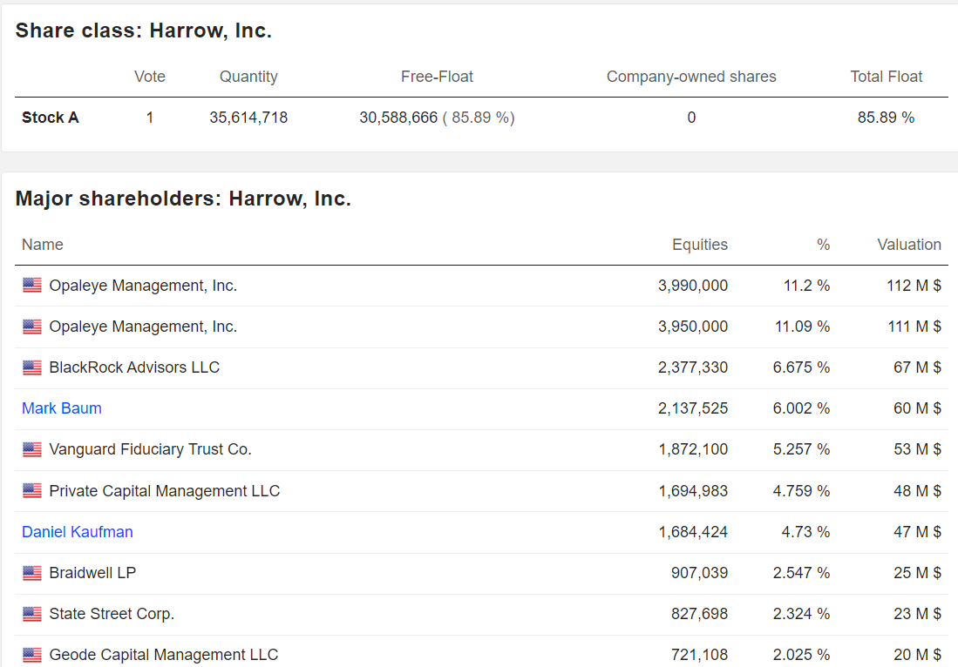Click the % column header

pyautogui.click(x=823, y=245)
